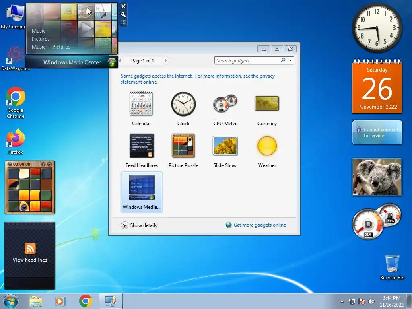Select the Slide Show gadget icon
412x309 pixels.
pyautogui.click(x=225, y=146)
